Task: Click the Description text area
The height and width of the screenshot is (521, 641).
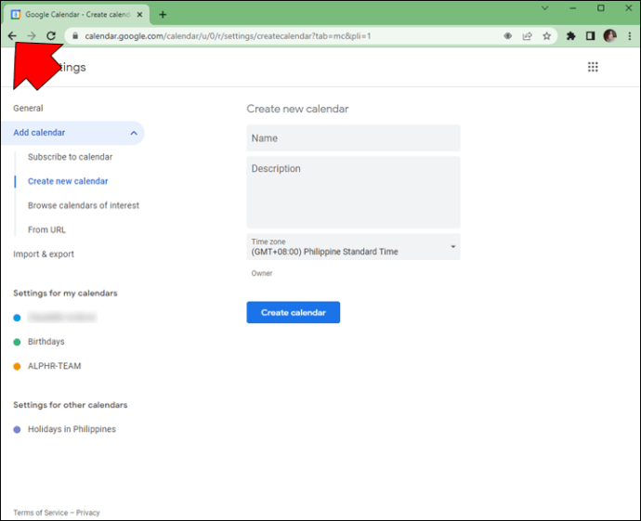Action: pos(353,192)
